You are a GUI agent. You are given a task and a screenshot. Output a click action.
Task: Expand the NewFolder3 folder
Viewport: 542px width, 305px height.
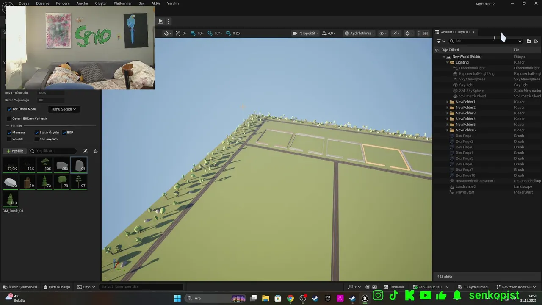coord(447,113)
